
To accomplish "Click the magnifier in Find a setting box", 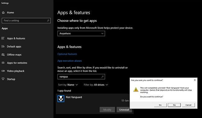I will [48, 20].
